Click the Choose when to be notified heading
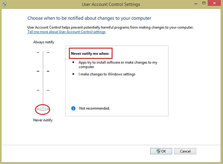The image size is (223, 164). point(89,18)
